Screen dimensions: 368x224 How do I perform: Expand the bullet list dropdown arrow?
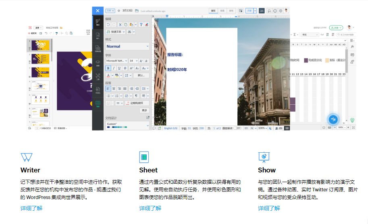pyautogui.click(x=112, y=96)
